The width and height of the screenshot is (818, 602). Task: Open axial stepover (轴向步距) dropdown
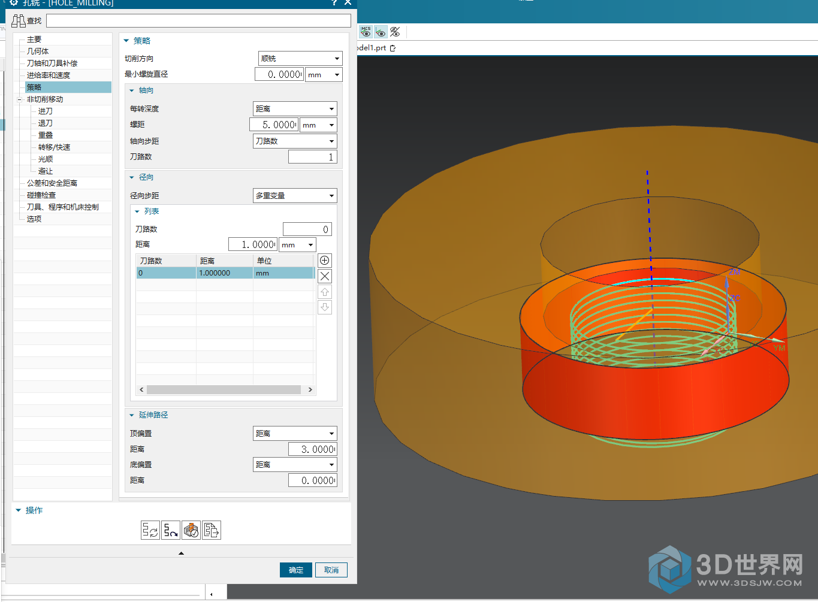[x=295, y=141]
